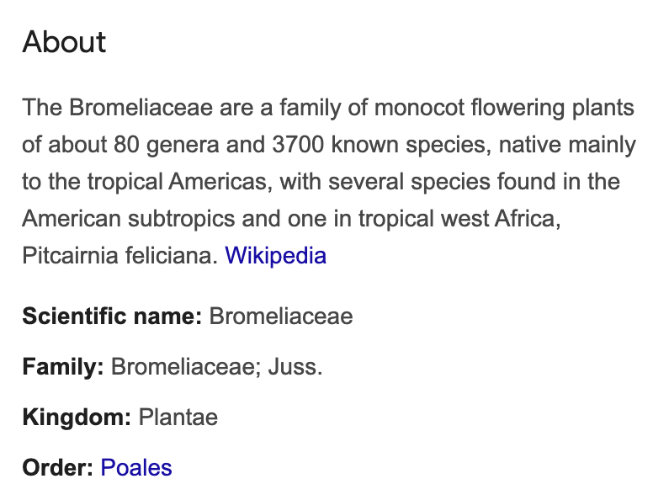Viewport: 653px width, 500px height.
Task: Click 'The Bromeliaceae' at the paragraph start
Action: click(x=118, y=108)
